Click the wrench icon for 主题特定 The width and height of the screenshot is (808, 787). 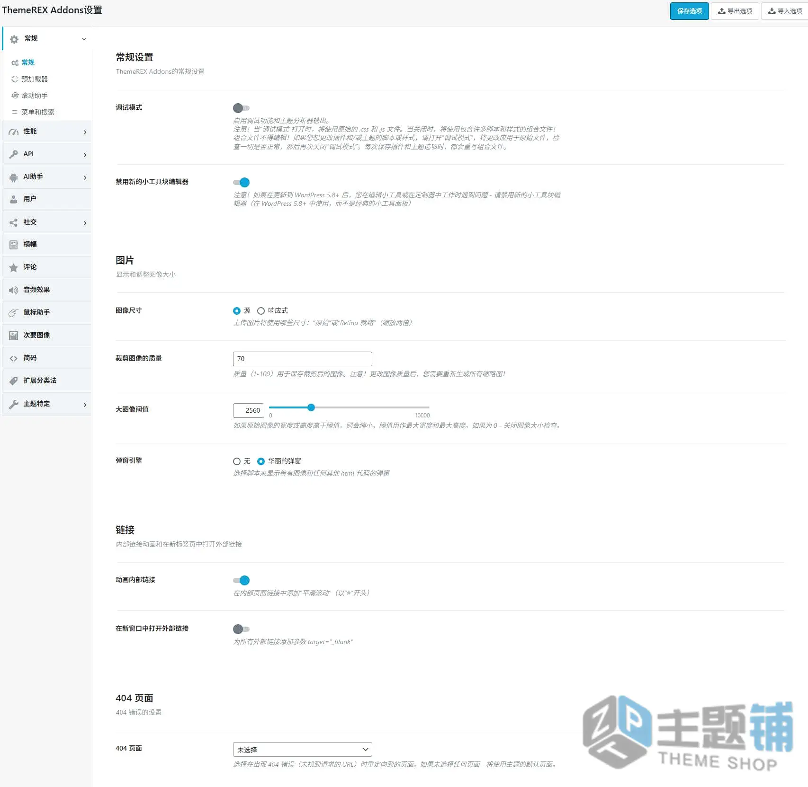point(14,404)
